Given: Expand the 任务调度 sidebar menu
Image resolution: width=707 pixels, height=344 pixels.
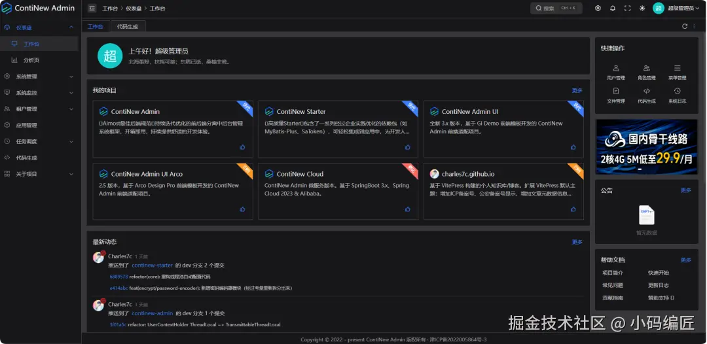Looking at the screenshot, I should 39,141.
